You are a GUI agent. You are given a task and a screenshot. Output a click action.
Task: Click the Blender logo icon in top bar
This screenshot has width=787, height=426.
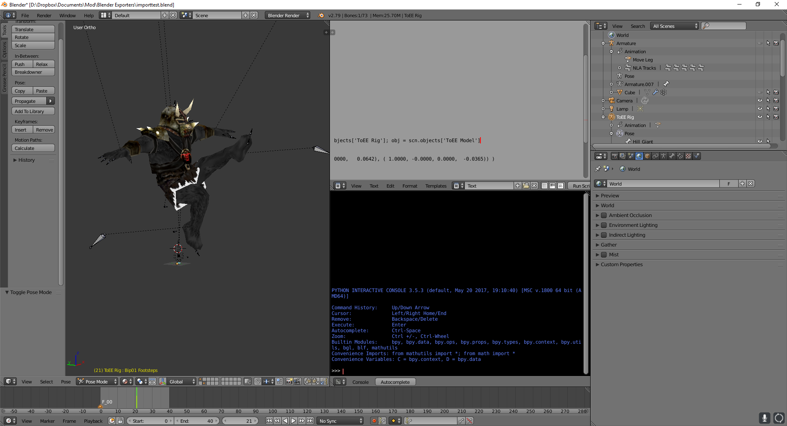[321, 15]
